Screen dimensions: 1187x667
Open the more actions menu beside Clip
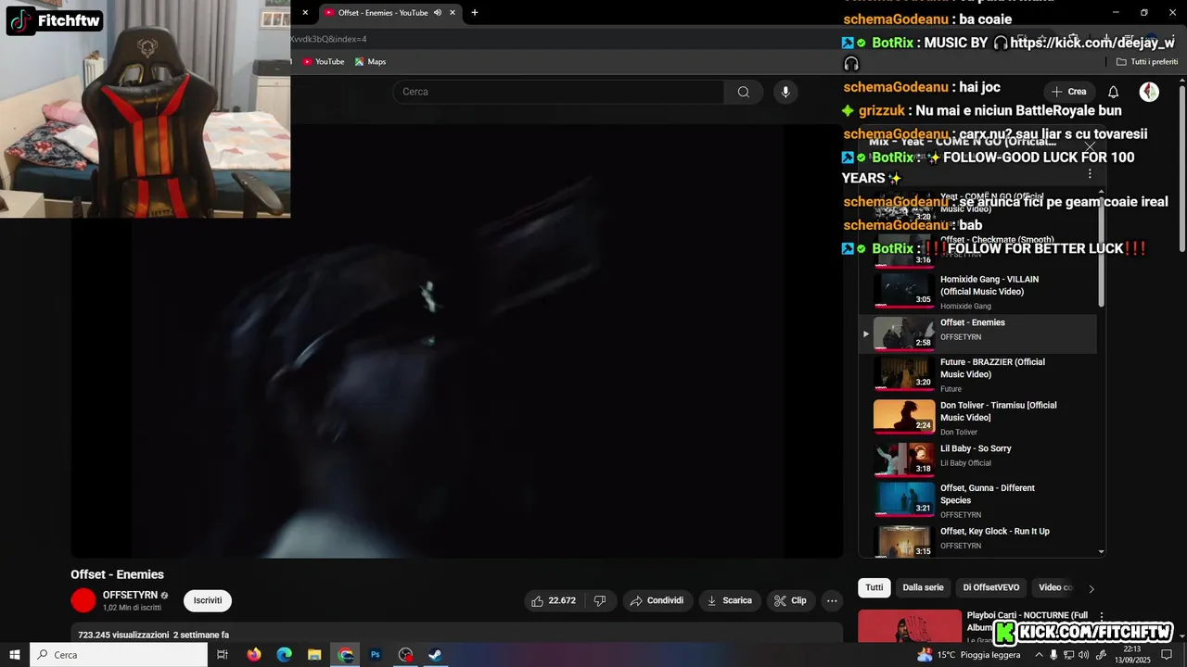832,600
